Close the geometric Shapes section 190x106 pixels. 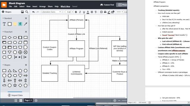(26, 65)
